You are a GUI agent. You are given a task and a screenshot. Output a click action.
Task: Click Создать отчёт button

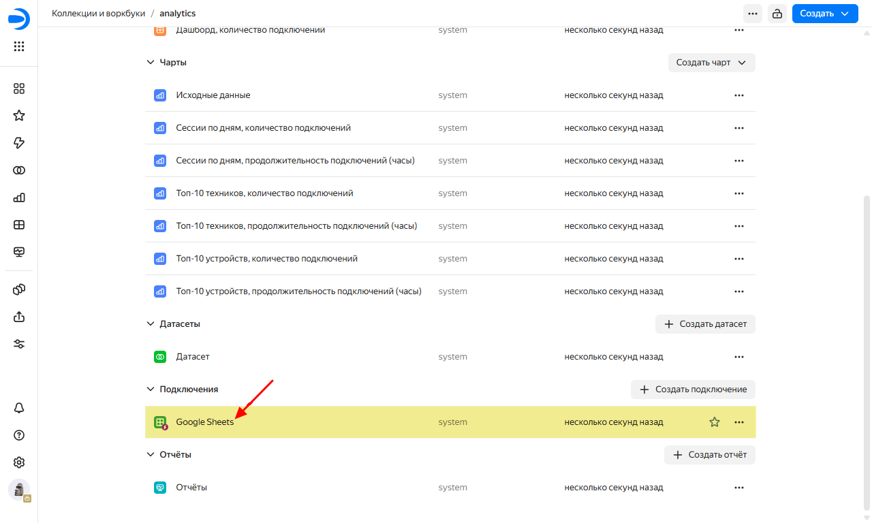coord(709,455)
